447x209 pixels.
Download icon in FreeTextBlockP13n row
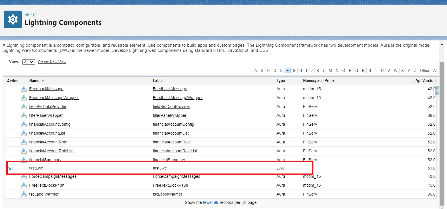click(x=24, y=185)
